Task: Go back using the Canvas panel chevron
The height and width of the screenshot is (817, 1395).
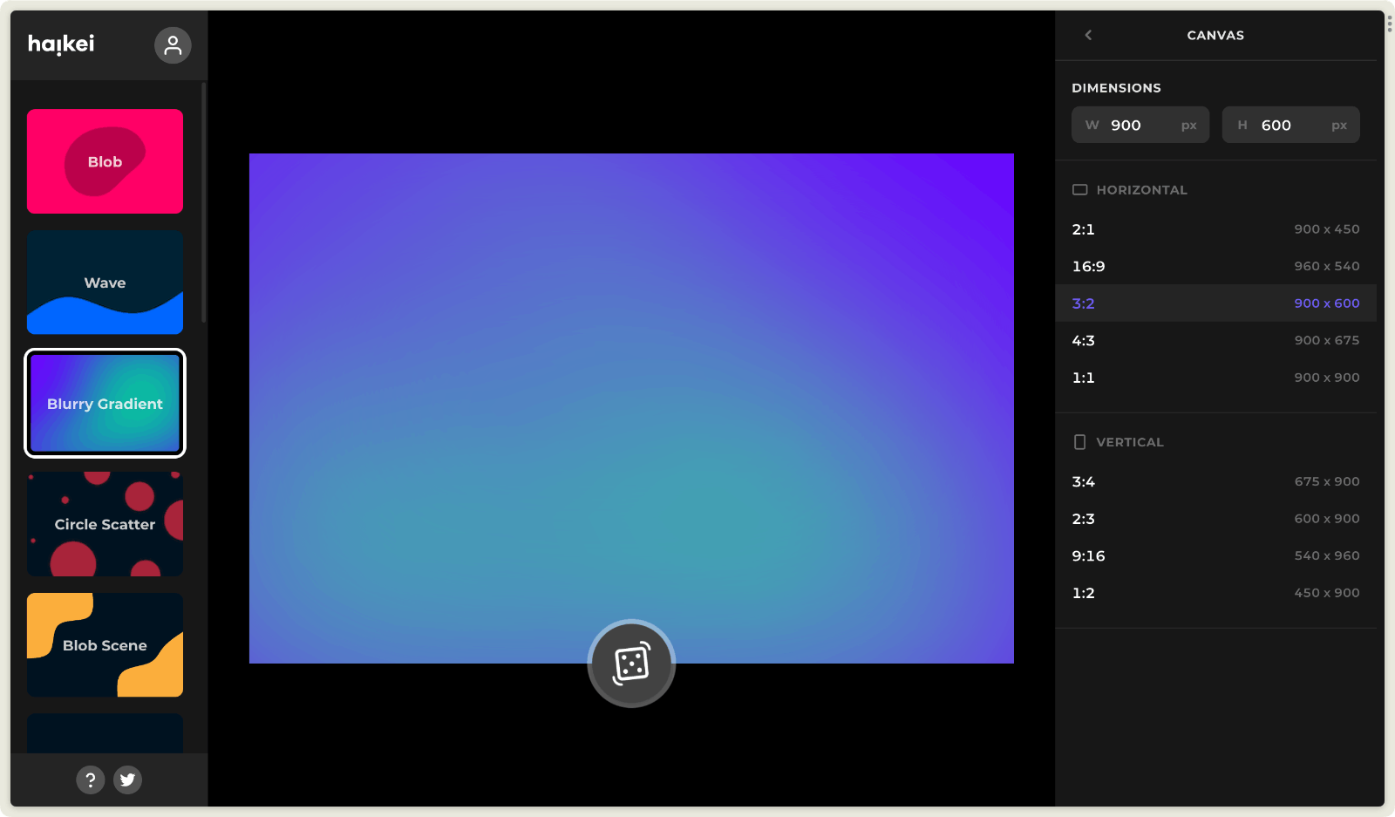Action: [x=1088, y=35]
